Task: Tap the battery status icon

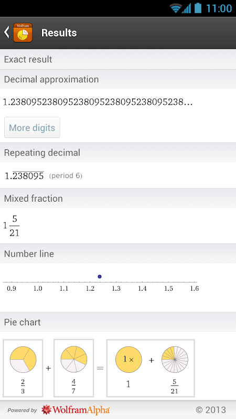Action: (x=198, y=8)
